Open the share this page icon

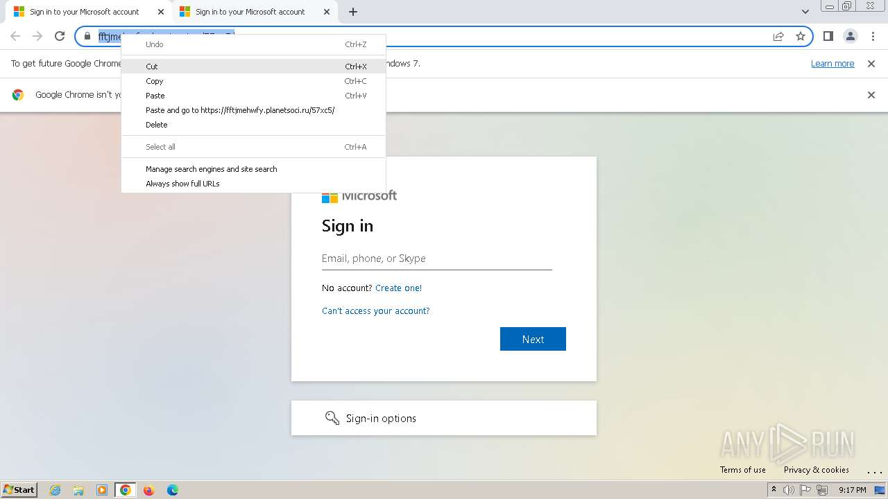click(x=778, y=36)
